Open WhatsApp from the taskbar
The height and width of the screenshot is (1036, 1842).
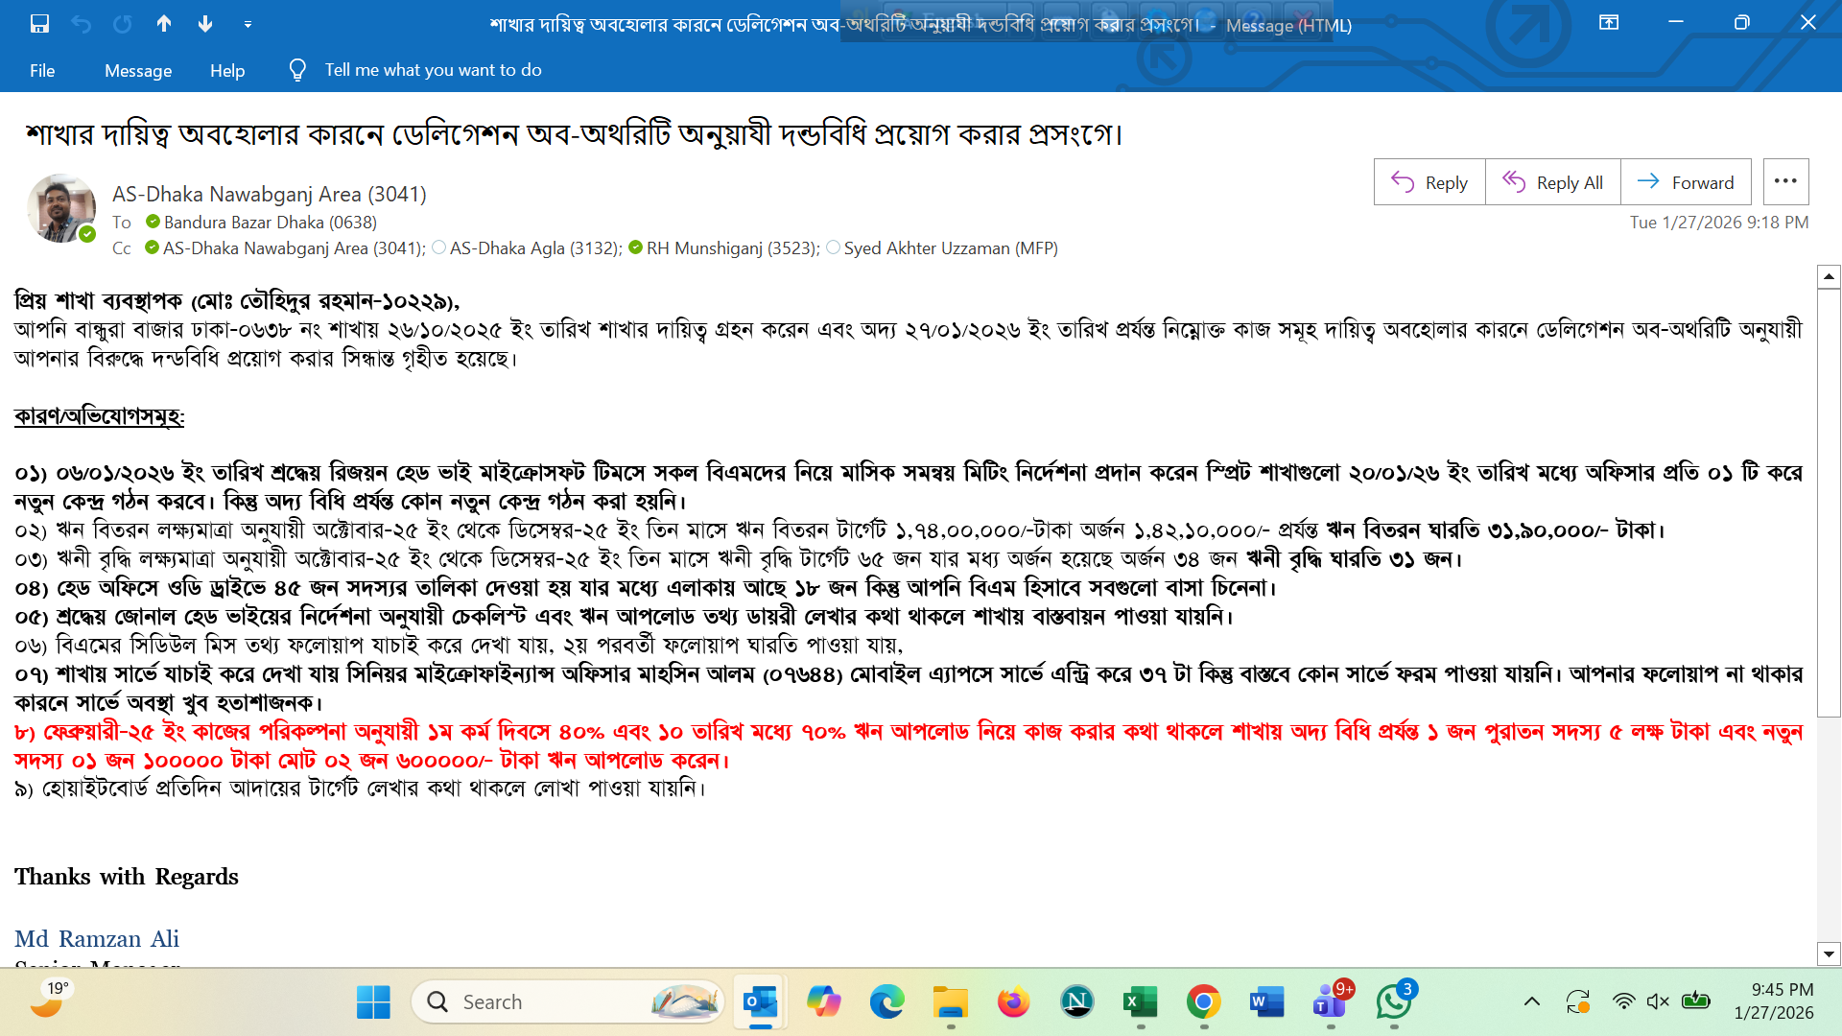1394,1002
